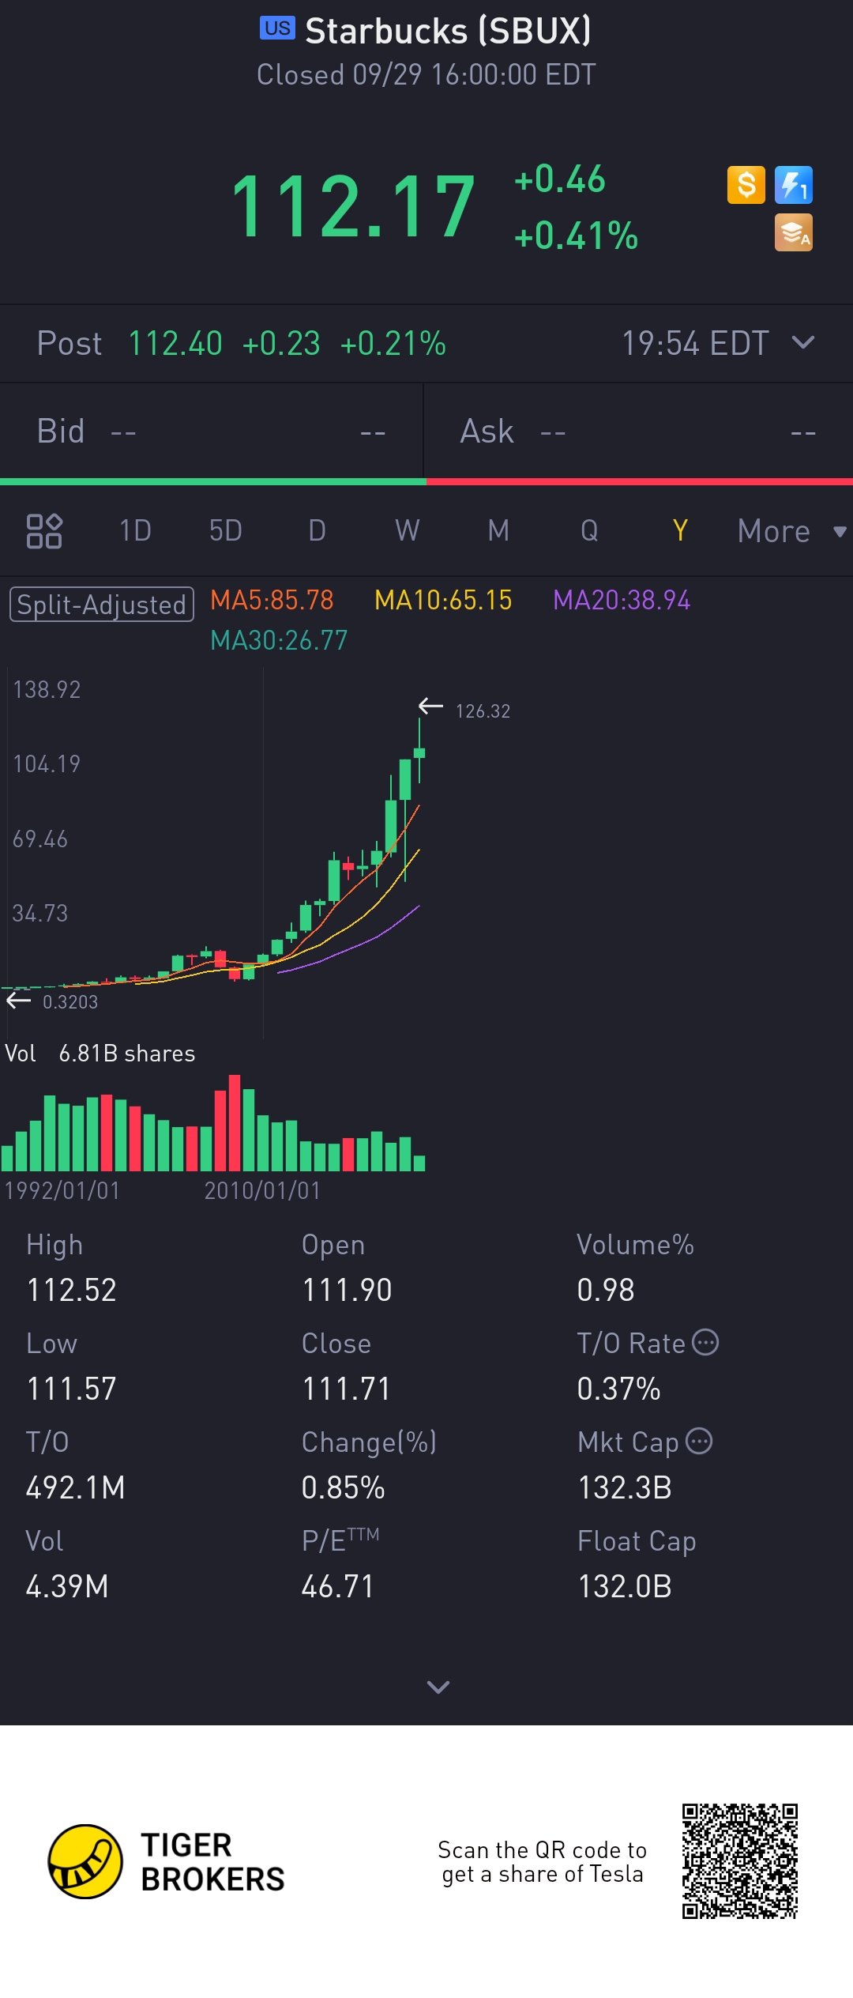The width and height of the screenshot is (853, 1998).
Task: Select the D daily chart tab
Action: 317,531
